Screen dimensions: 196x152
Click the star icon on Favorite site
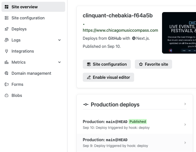coord(141,64)
